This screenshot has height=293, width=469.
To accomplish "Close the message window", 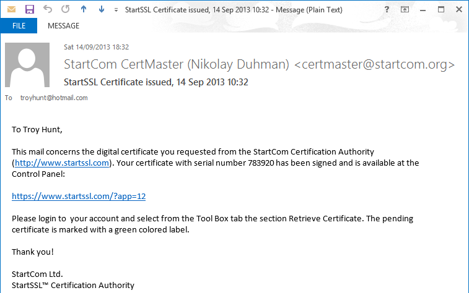I will [x=459, y=9].
